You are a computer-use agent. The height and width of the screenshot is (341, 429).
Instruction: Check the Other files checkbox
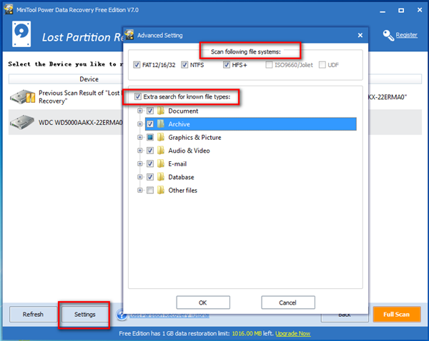[150, 190]
